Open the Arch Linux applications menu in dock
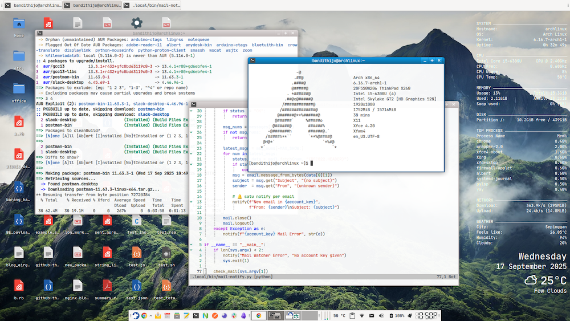Image resolution: width=570 pixels, height=321 pixels. click(136, 315)
